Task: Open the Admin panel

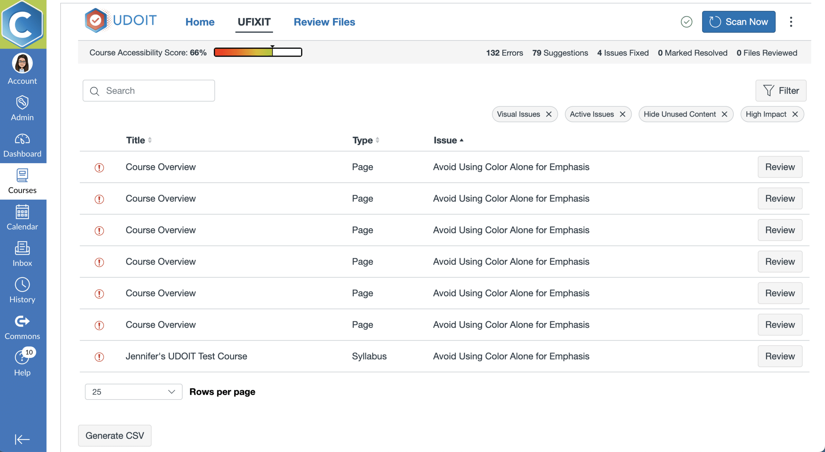Action: coord(22,109)
